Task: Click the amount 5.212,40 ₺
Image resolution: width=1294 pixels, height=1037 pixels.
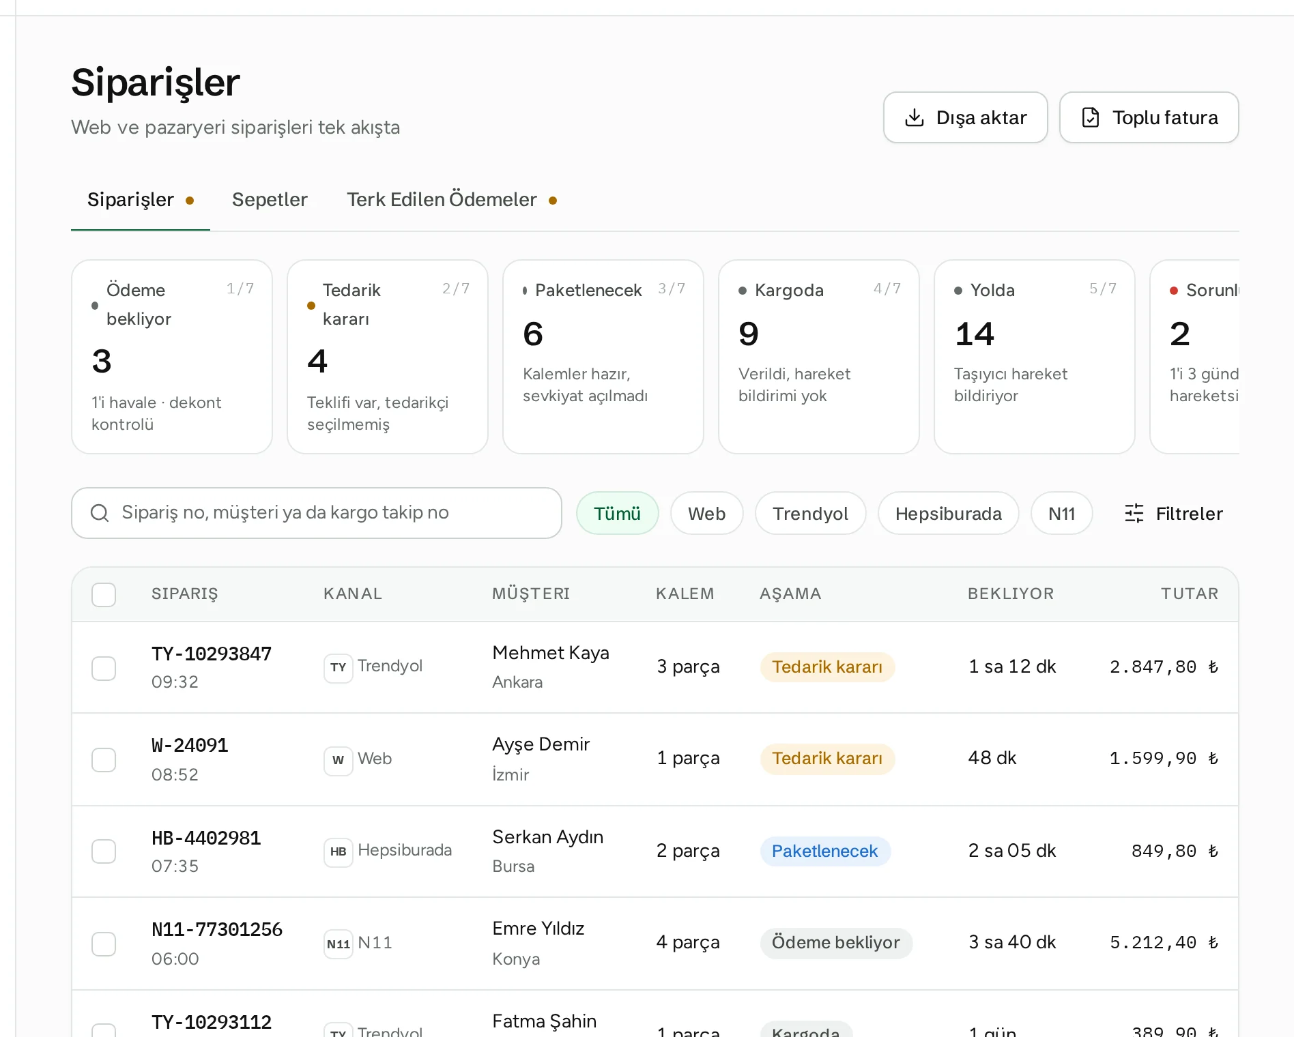Action: click(x=1164, y=943)
